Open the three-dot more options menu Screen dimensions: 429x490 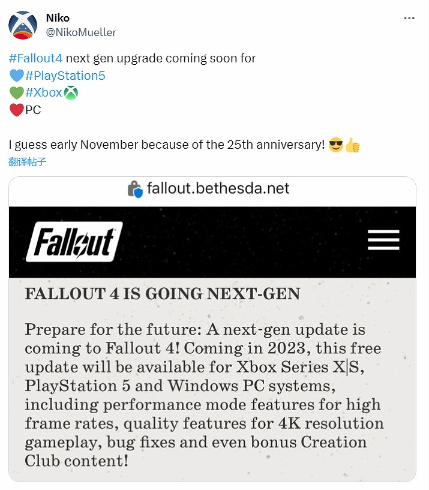click(409, 18)
